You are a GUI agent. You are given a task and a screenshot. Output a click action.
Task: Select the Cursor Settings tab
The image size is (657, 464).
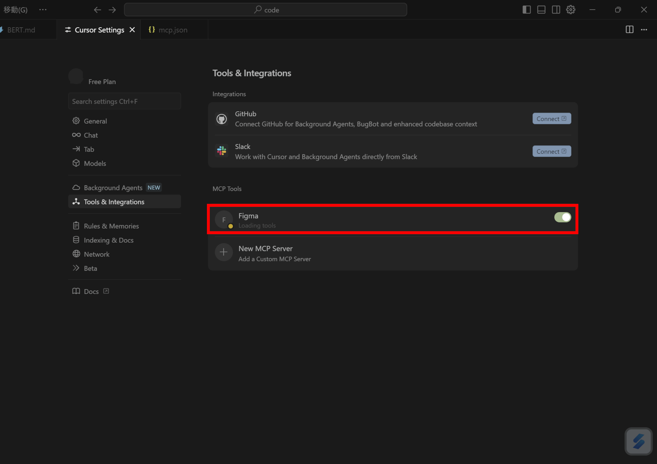99,30
